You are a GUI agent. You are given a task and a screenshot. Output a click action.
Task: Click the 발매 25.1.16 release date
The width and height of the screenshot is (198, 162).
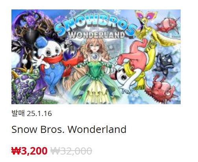pos(31,113)
